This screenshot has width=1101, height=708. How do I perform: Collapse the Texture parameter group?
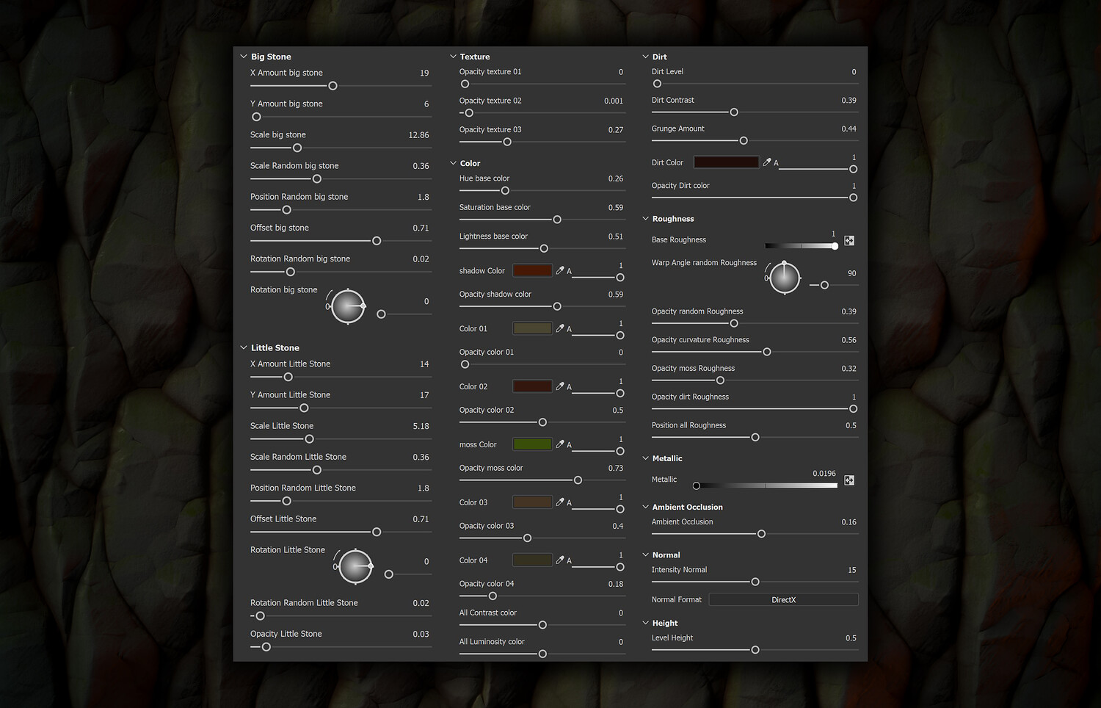453,57
